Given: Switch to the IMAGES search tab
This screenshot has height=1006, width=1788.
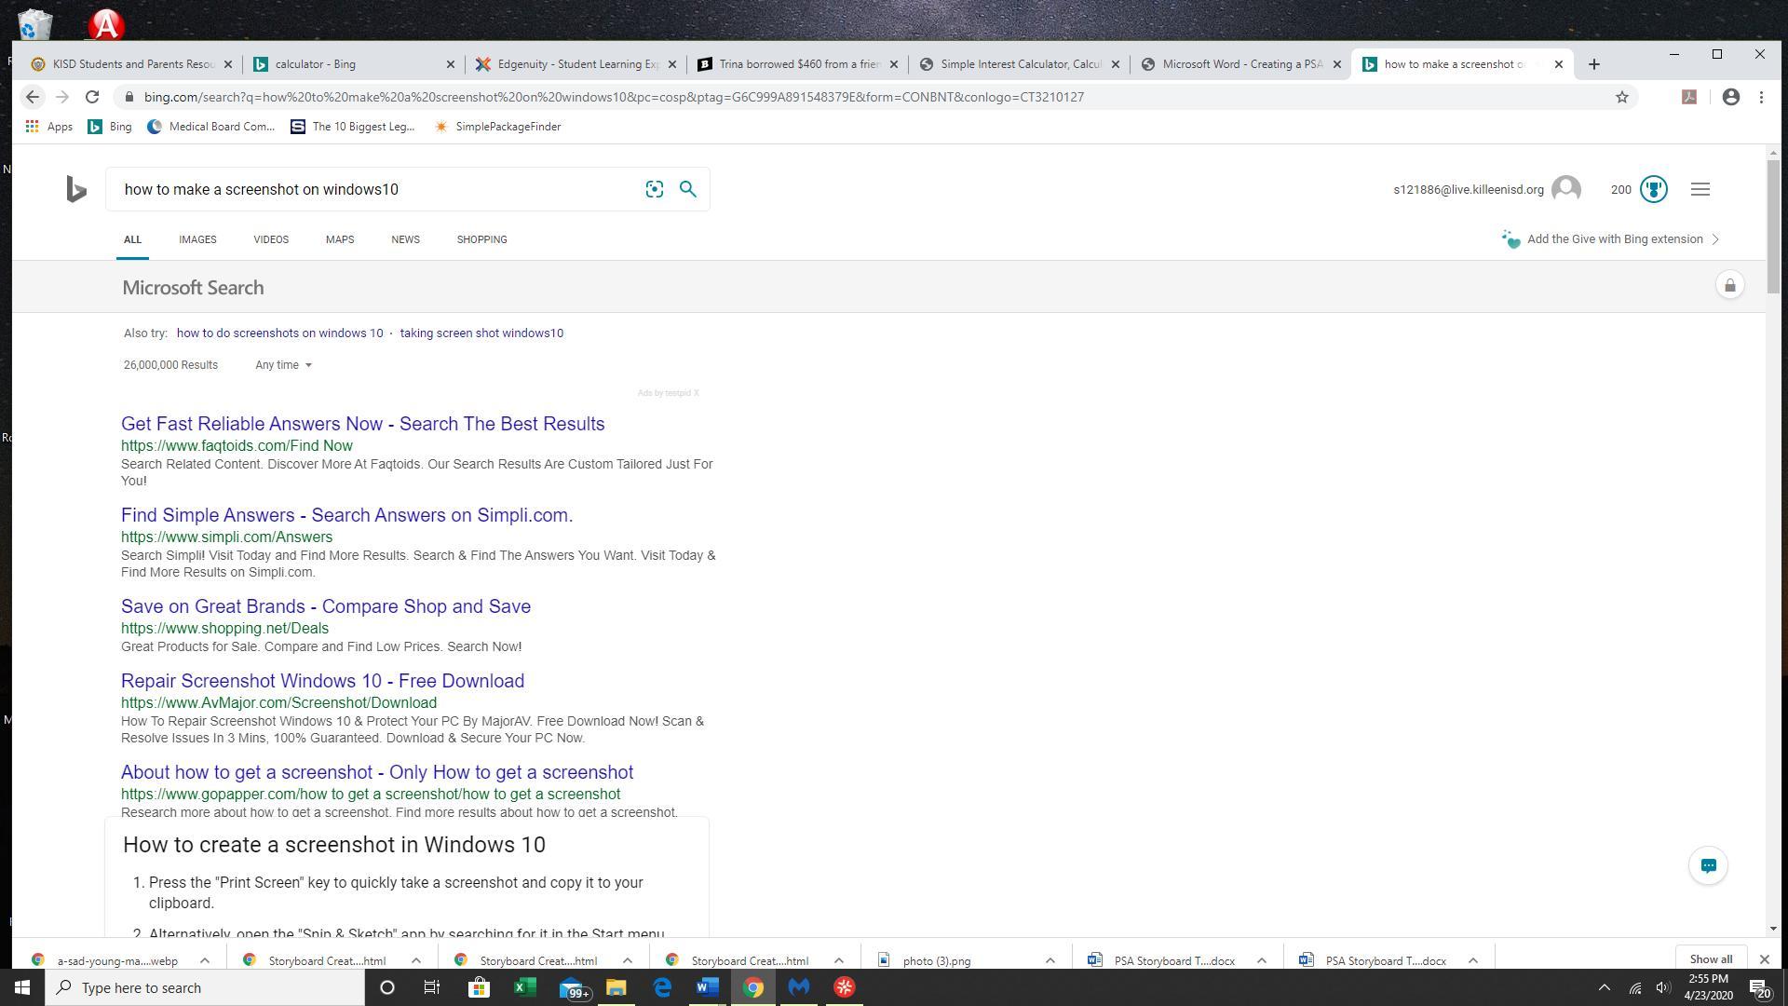Looking at the screenshot, I should pos(197,239).
